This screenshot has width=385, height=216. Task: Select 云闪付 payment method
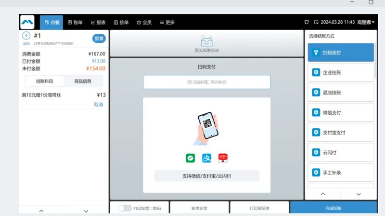point(341,152)
